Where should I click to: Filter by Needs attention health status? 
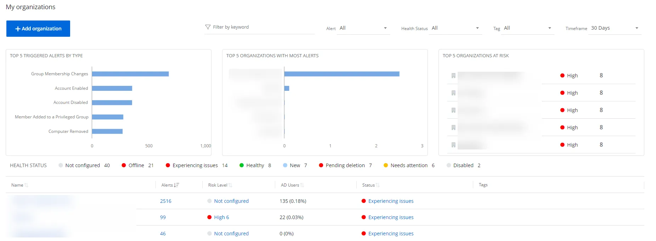pyautogui.click(x=409, y=165)
